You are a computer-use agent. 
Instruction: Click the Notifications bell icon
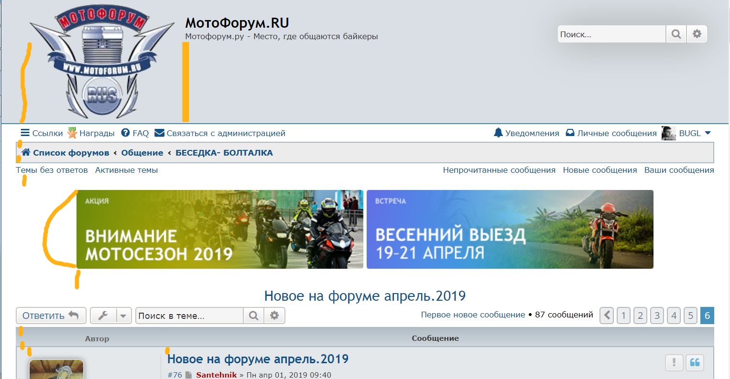pos(498,133)
